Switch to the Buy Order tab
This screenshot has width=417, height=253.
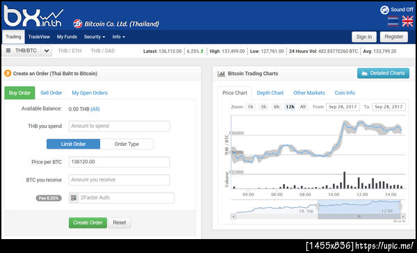(x=19, y=93)
